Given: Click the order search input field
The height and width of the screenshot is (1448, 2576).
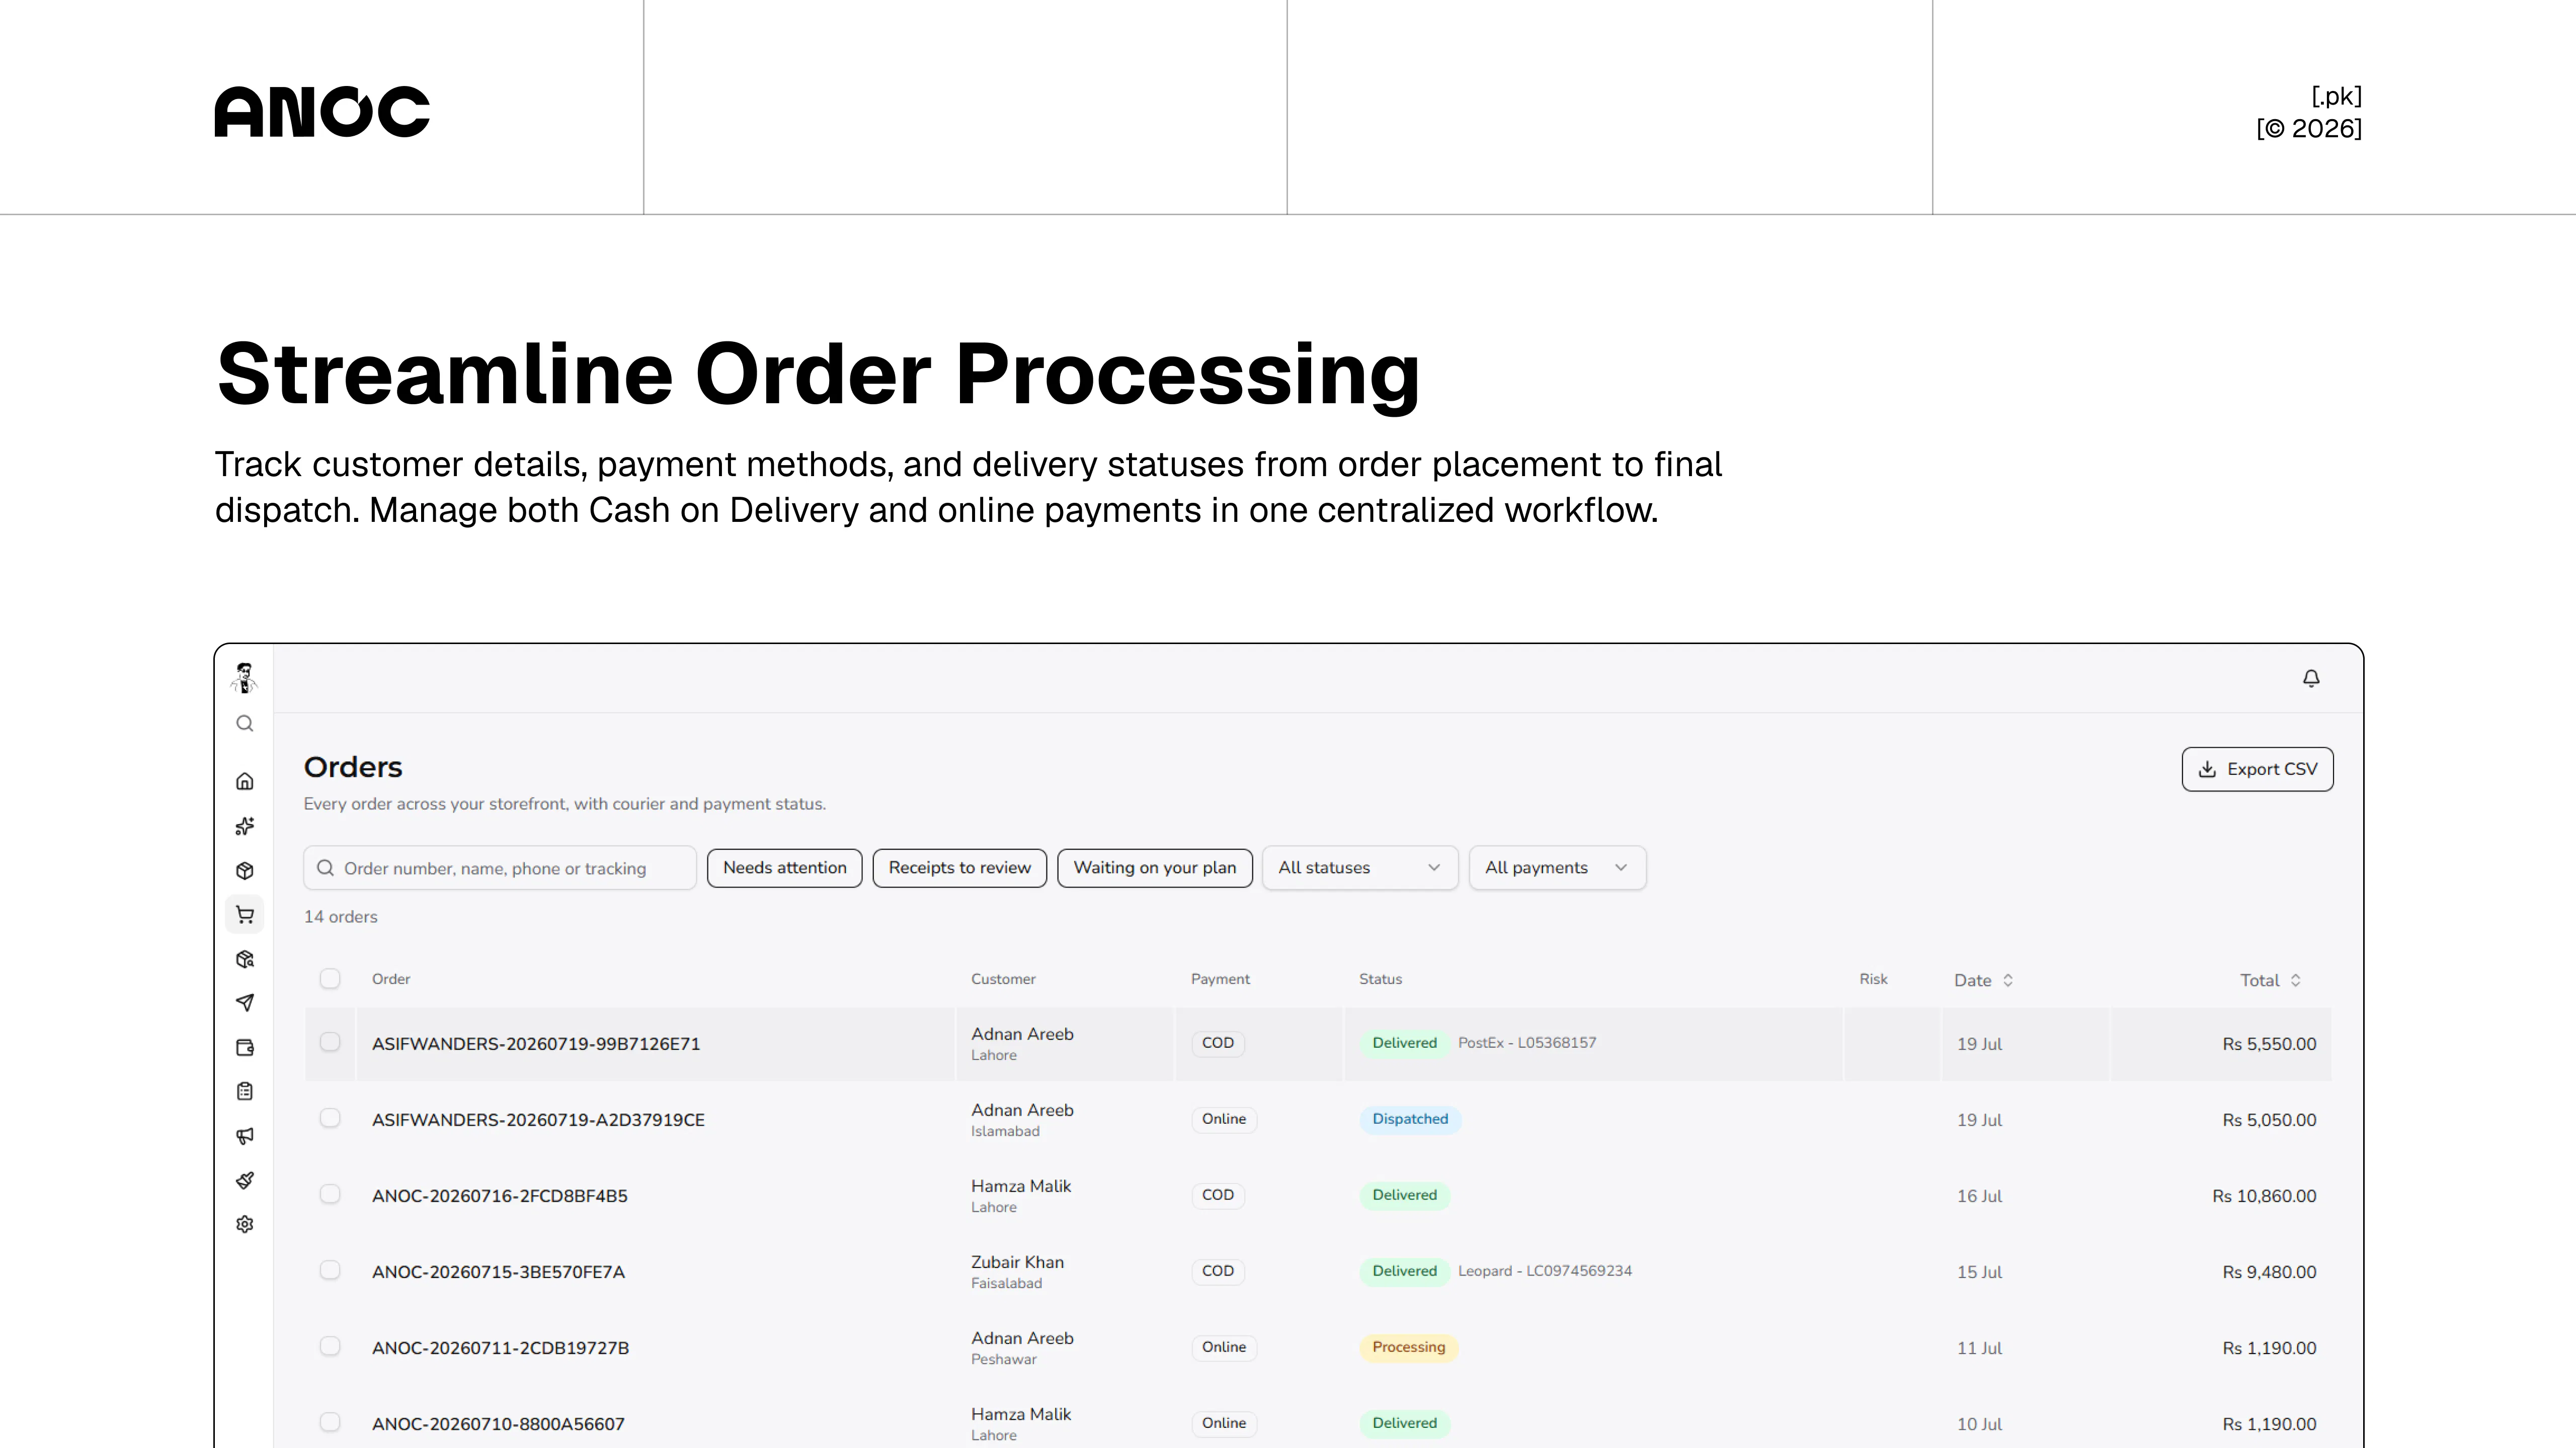Looking at the screenshot, I should [500, 867].
